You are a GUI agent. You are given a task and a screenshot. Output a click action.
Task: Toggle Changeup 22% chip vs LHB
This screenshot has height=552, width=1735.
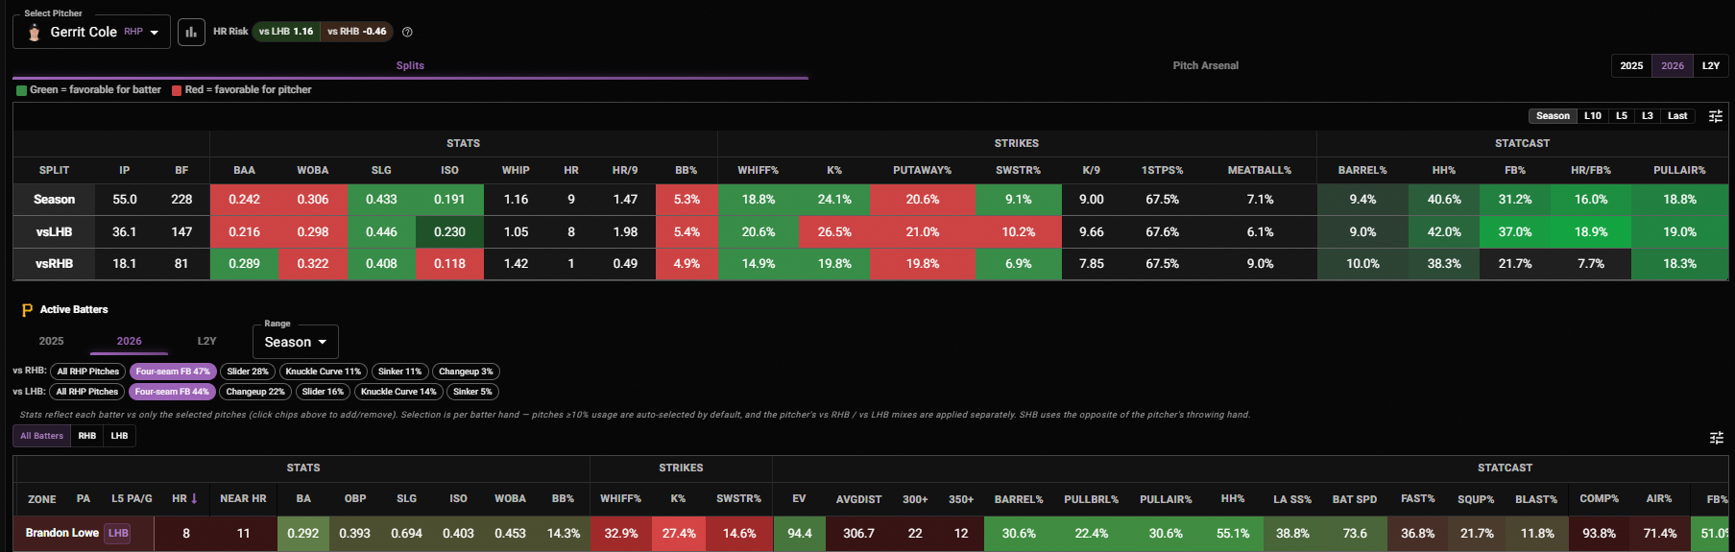255,392
